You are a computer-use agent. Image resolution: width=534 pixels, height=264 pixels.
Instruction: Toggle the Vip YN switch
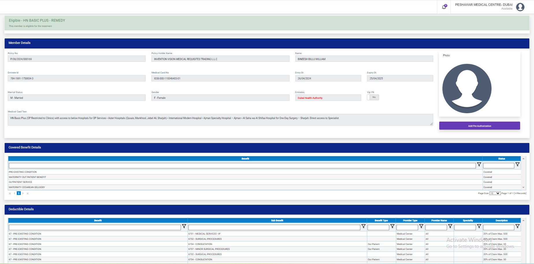tap(373, 97)
